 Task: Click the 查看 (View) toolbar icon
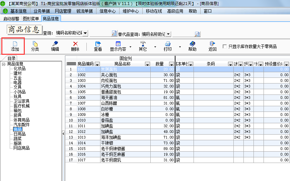(x=98, y=44)
